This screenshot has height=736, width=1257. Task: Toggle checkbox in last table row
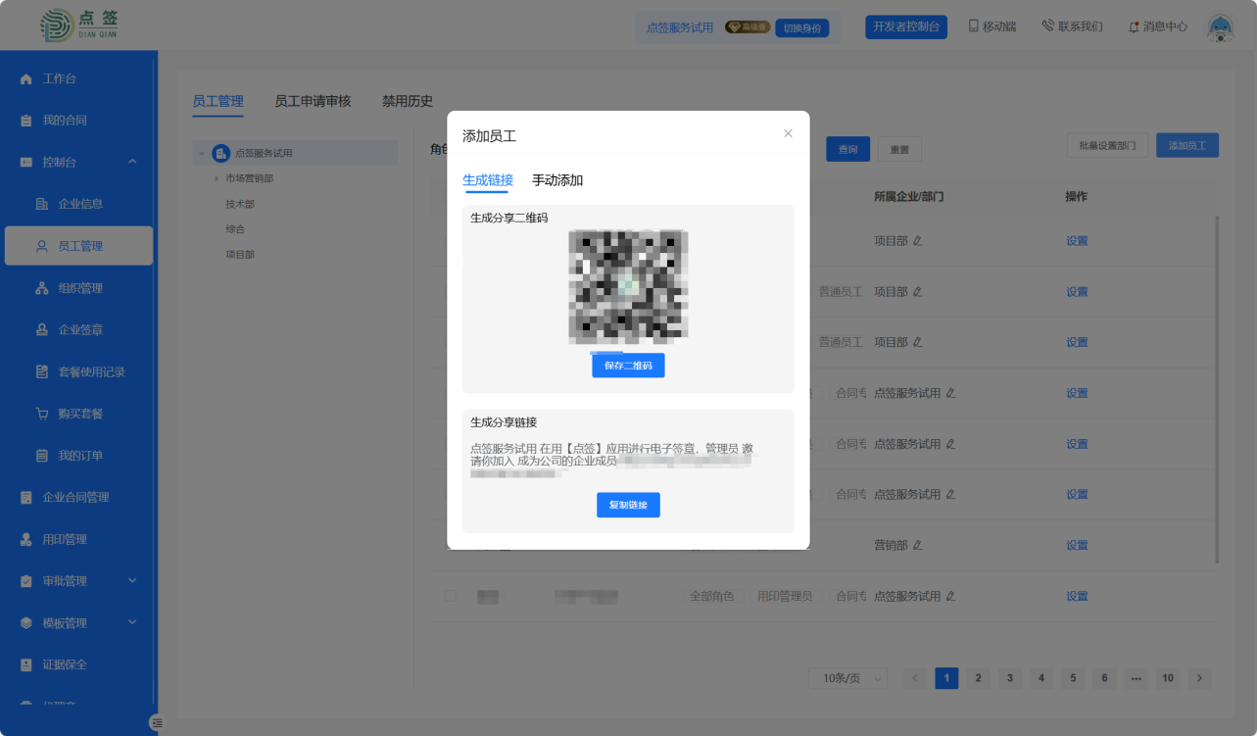pos(451,596)
